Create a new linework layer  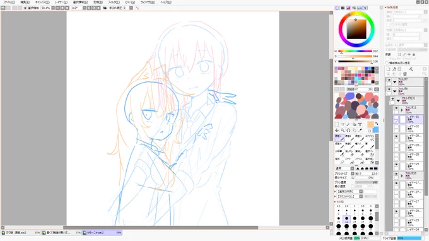[394, 69]
